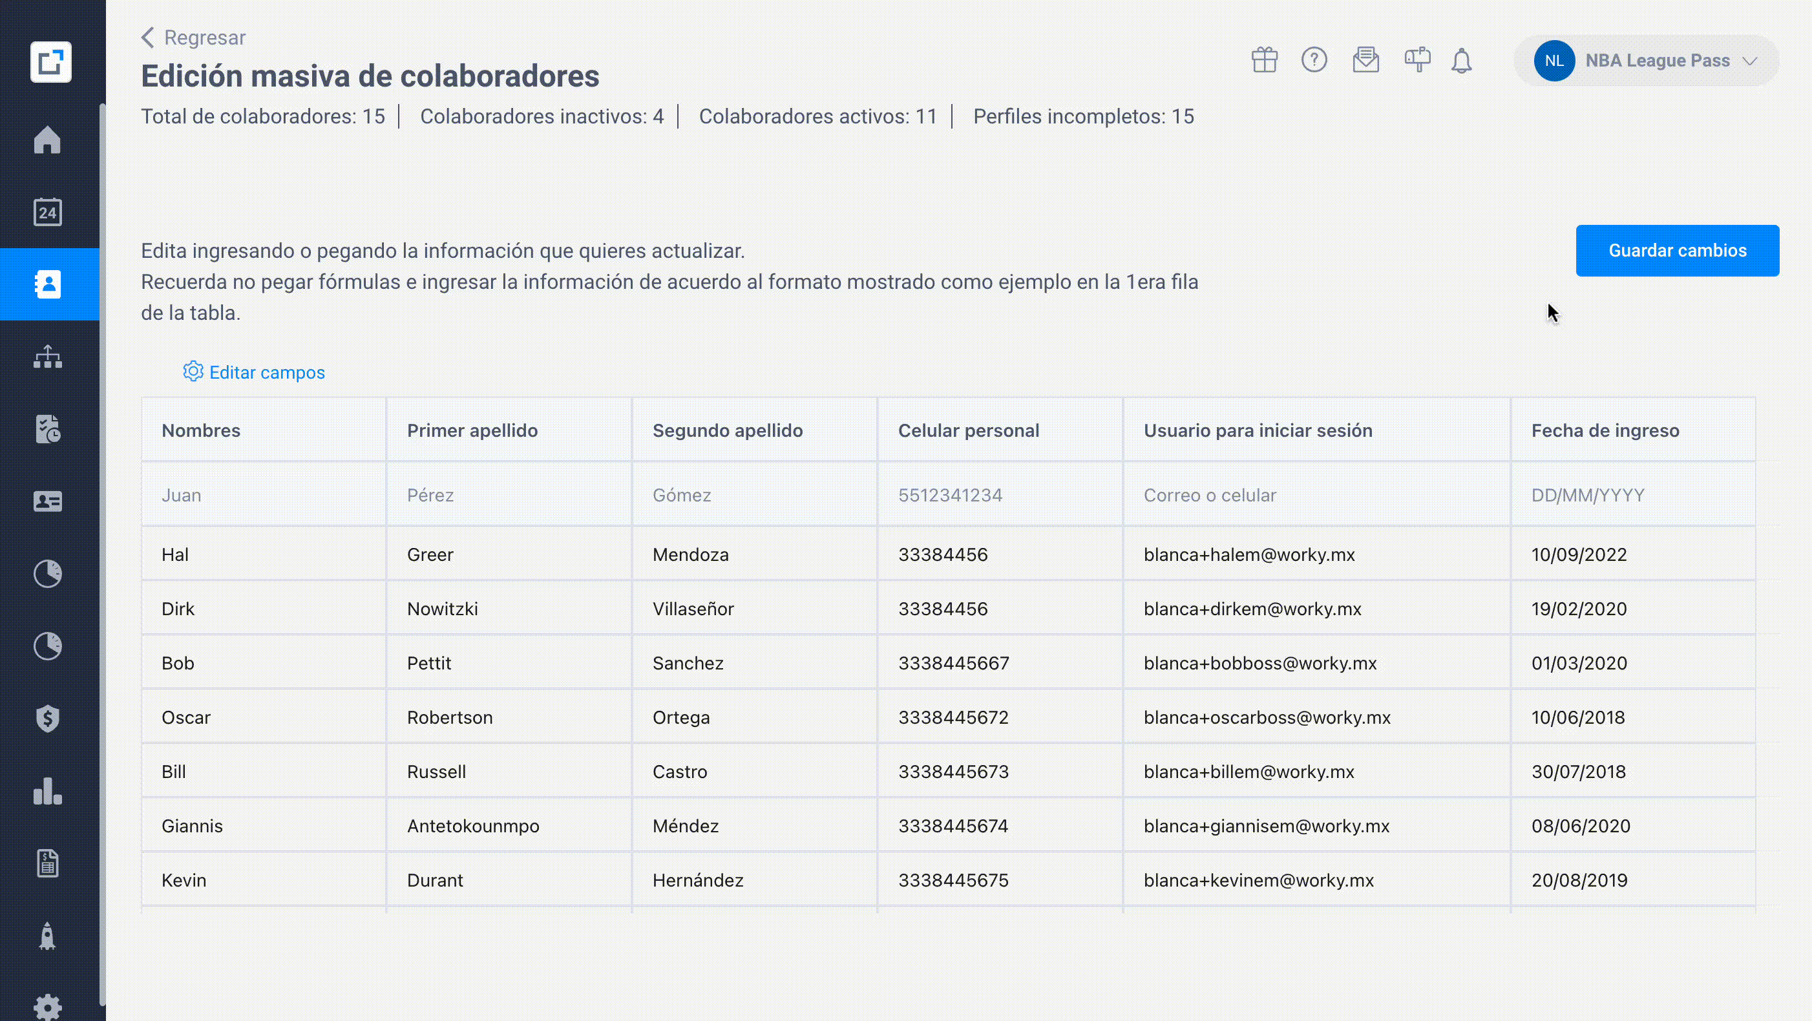
Task: Click the settings gear icon in sidebar
Action: point(47,1006)
